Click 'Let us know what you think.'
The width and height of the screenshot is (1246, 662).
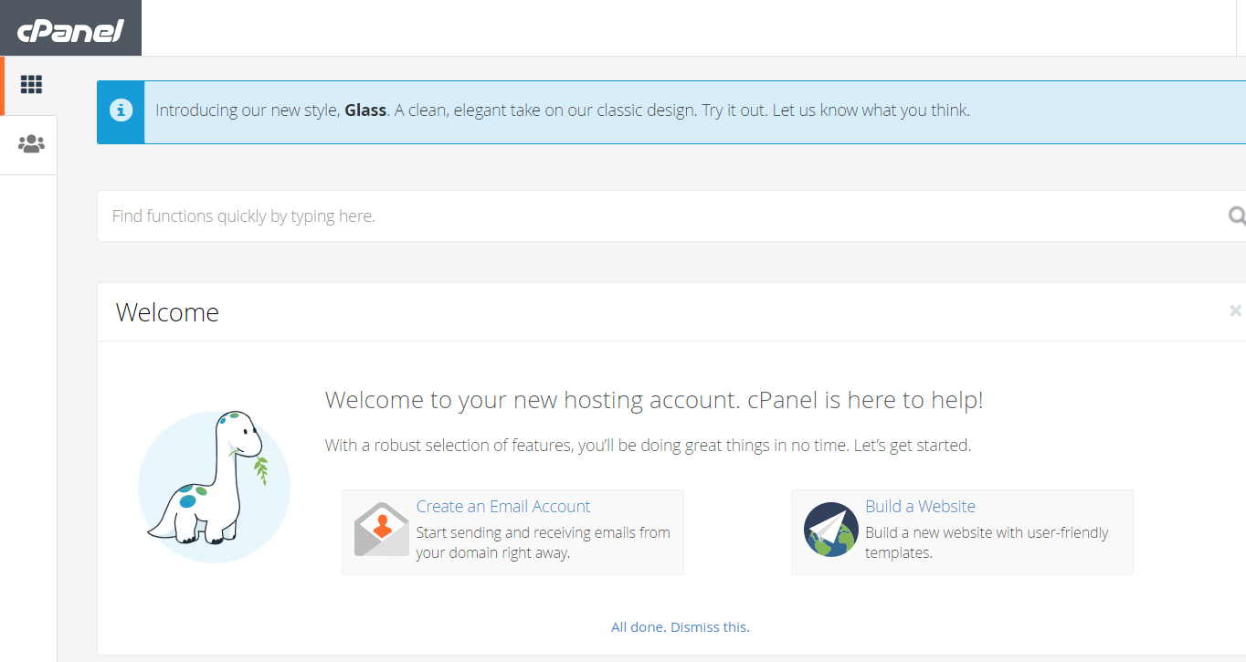tap(871, 110)
